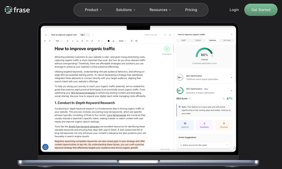Switch to the Outline tab
The height and width of the screenshot is (169, 282).
point(198,40)
